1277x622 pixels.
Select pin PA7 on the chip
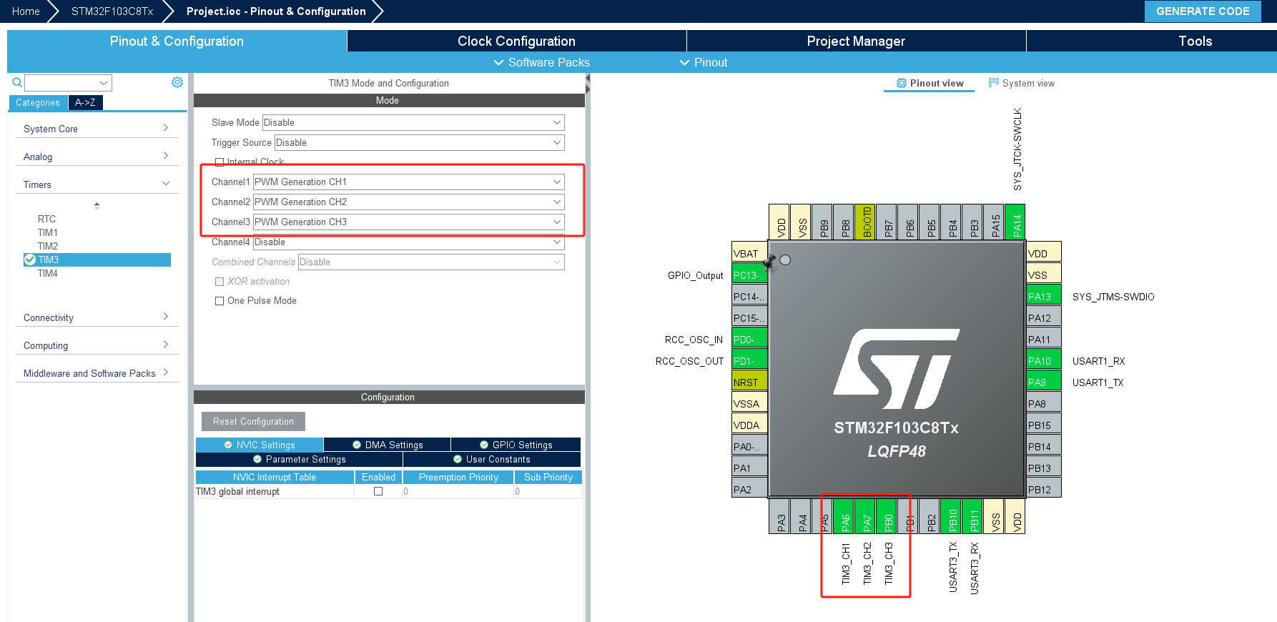[866, 516]
